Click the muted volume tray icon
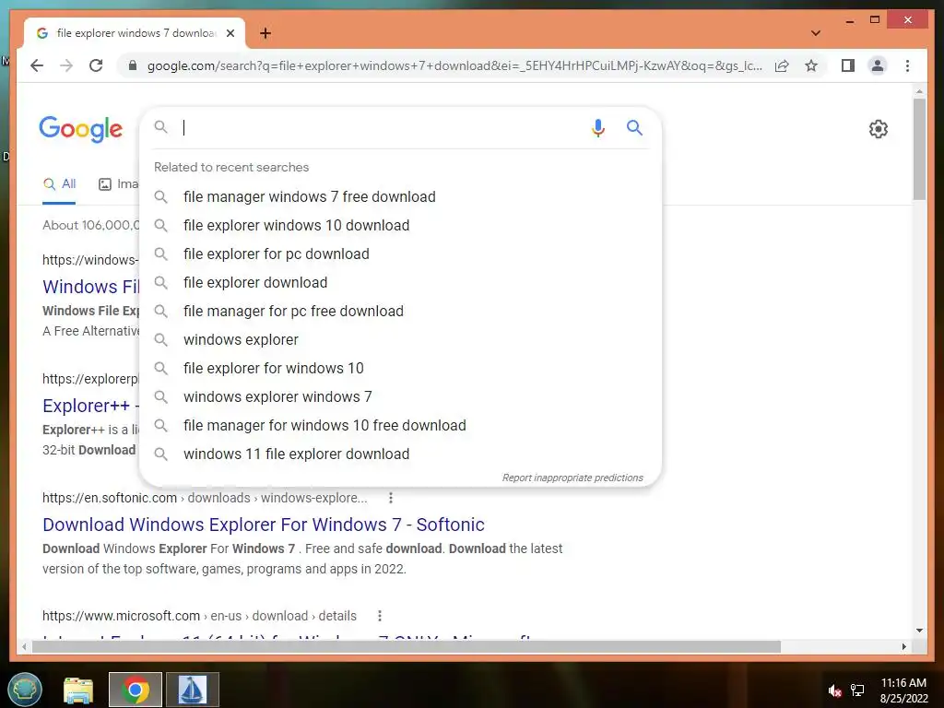The height and width of the screenshot is (708, 944). pyautogui.click(x=834, y=690)
